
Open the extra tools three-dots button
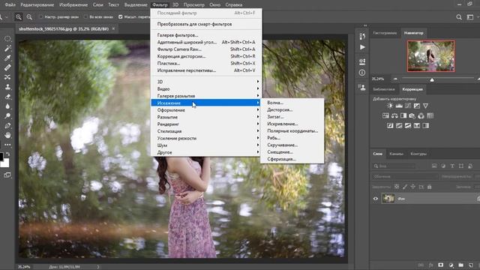point(7,145)
